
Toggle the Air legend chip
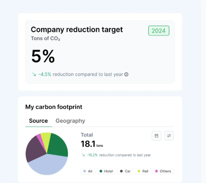click(88, 171)
